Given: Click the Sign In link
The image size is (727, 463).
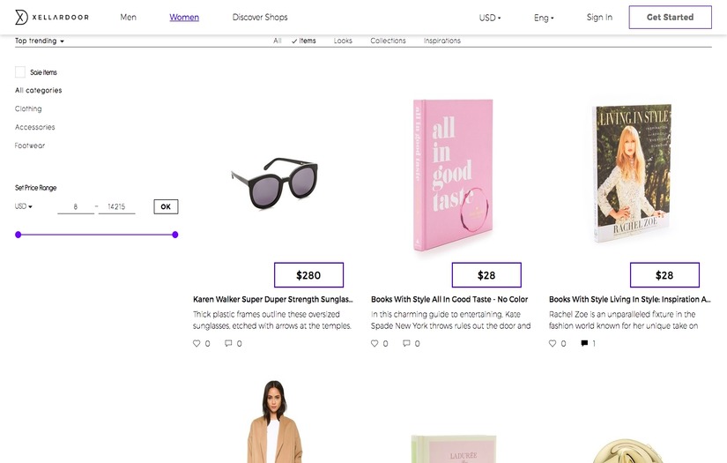Looking at the screenshot, I should coord(599,18).
